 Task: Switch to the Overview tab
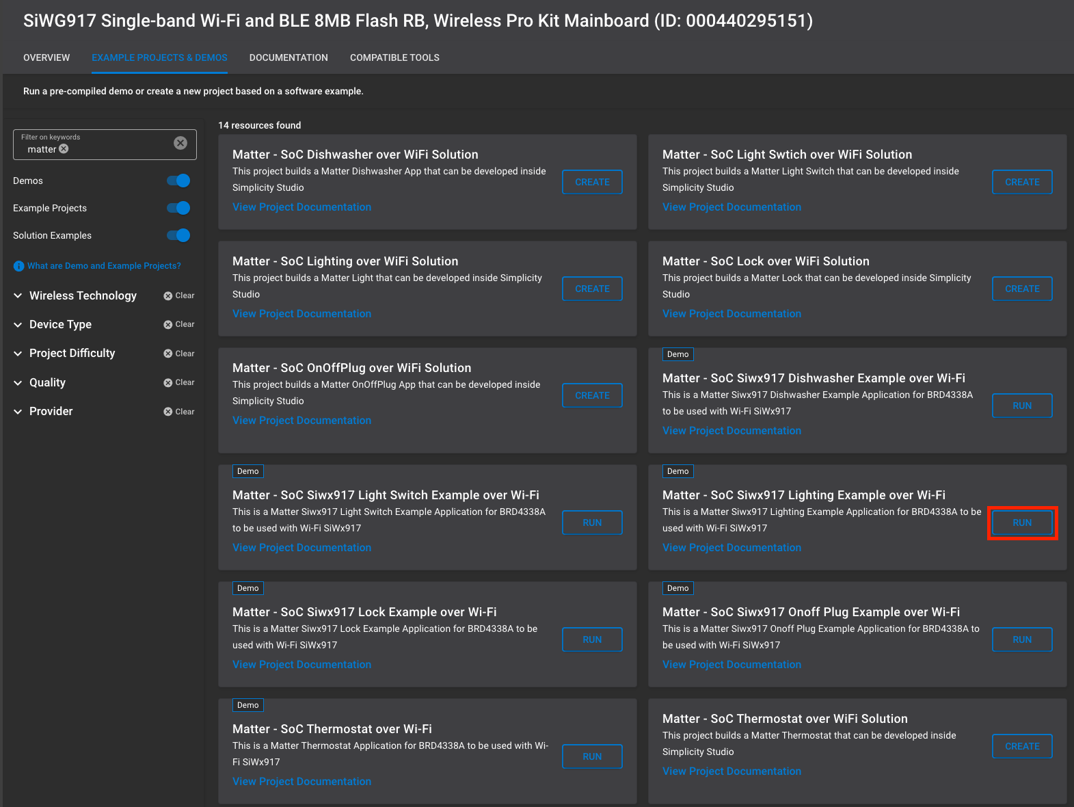[46, 57]
